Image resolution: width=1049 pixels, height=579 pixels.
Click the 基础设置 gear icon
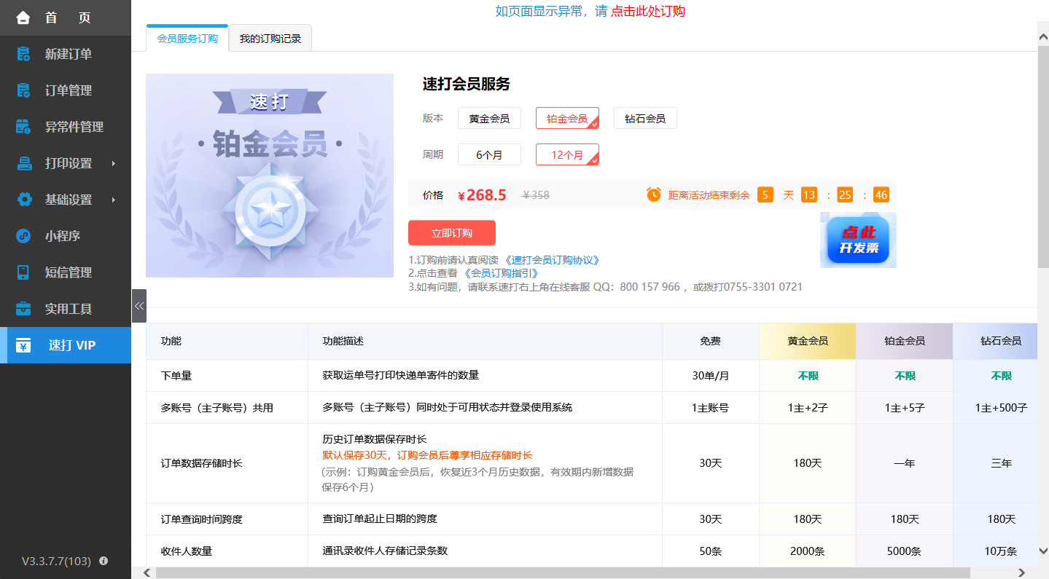[x=23, y=200]
